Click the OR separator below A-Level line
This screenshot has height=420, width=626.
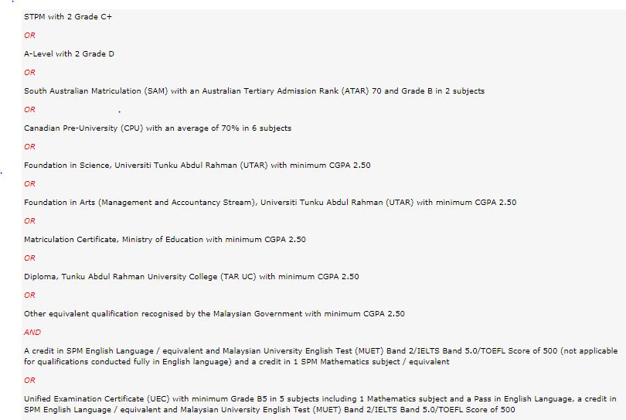(29, 73)
